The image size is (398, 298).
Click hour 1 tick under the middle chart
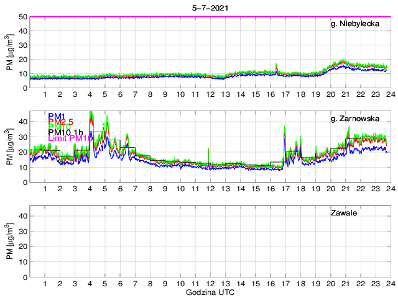pos(45,189)
